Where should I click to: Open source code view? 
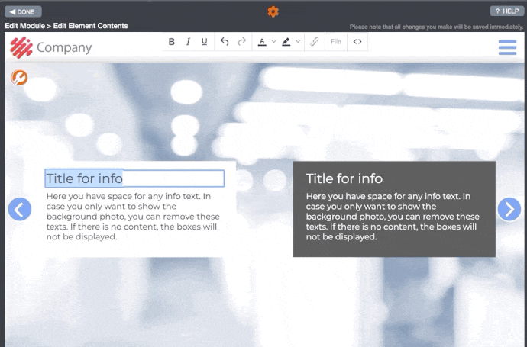(x=357, y=42)
